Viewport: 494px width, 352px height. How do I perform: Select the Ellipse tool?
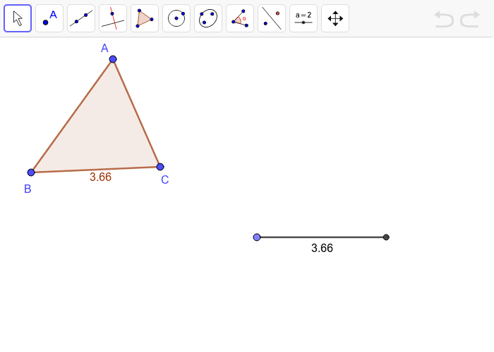coord(208,18)
